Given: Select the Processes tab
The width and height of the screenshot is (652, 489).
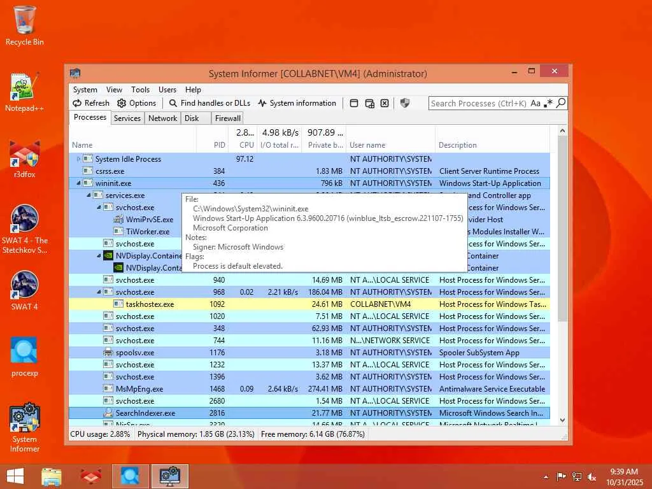Looking at the screenshot, I should tap(90, 117).
